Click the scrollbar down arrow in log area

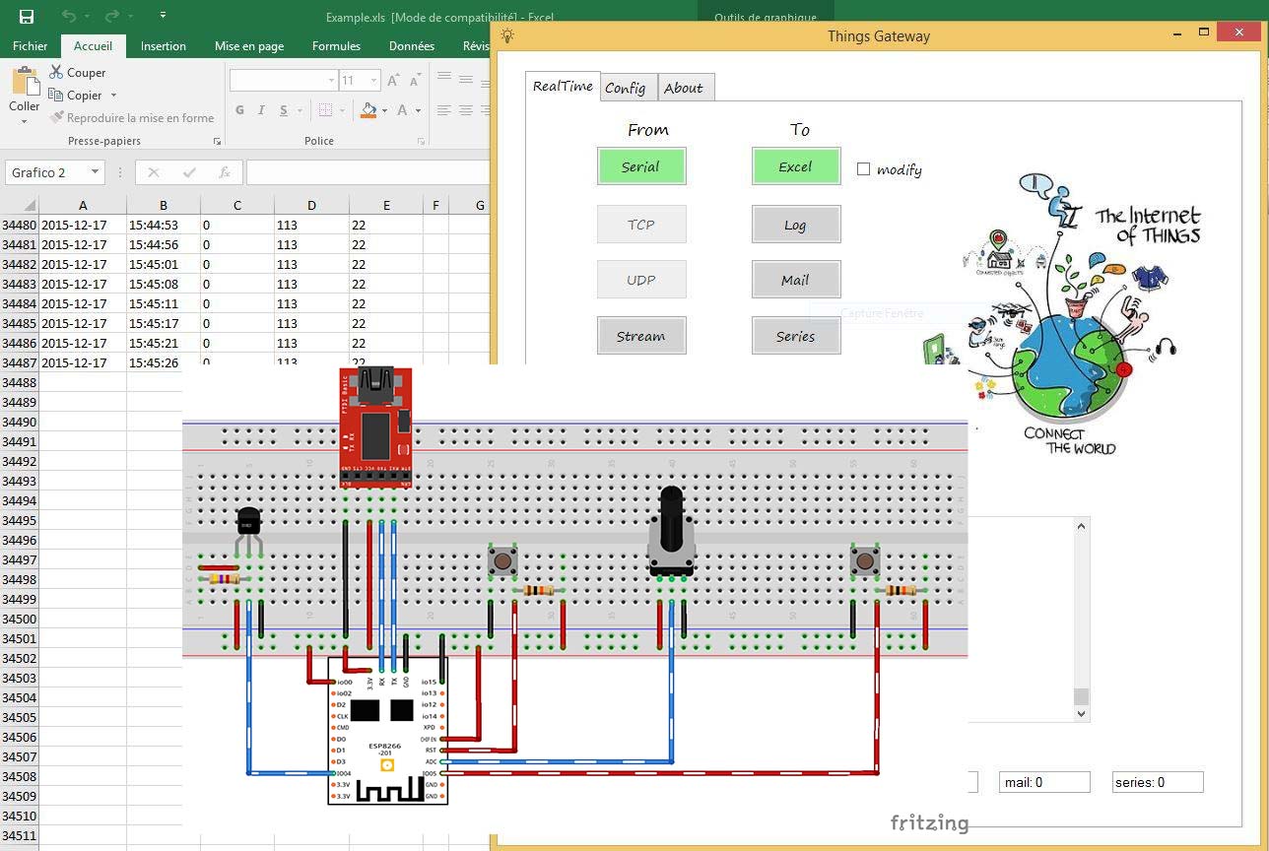(1081, 713)
